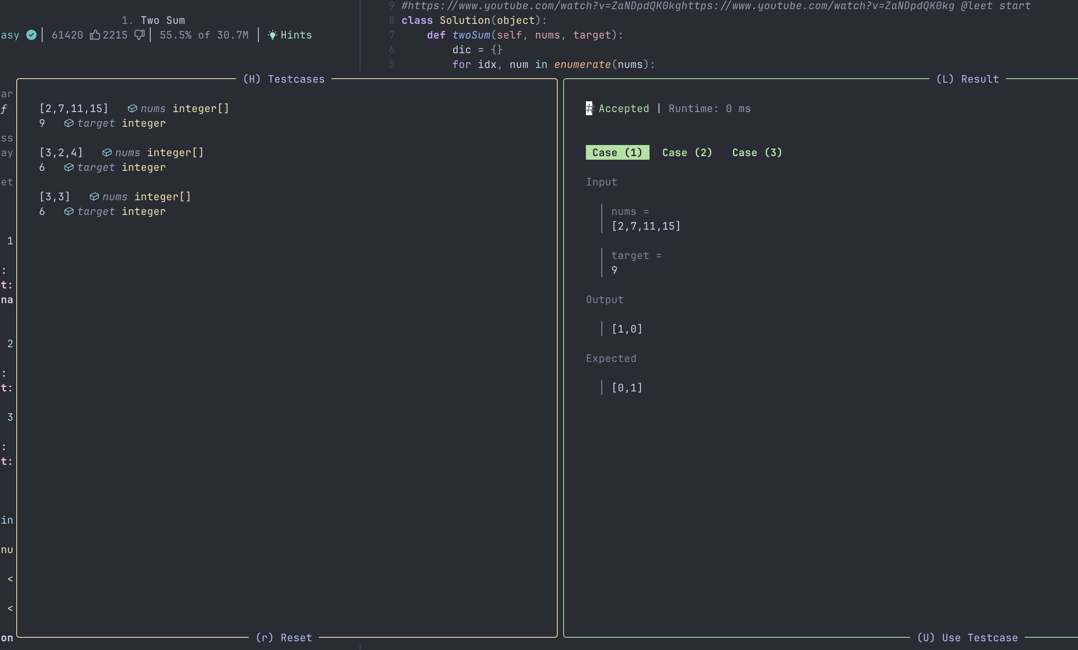Click the 'nums =' label in Result

coord(630,211)
